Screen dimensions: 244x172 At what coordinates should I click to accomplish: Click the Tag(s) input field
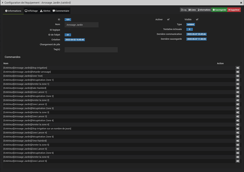91,50
